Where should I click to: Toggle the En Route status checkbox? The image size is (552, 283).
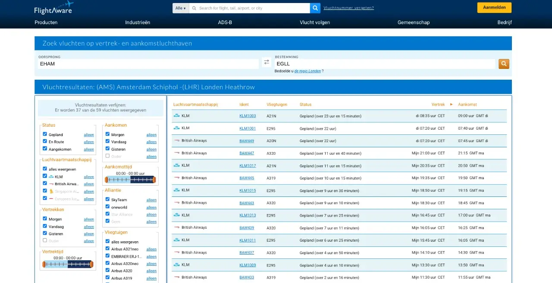(45, 141)
